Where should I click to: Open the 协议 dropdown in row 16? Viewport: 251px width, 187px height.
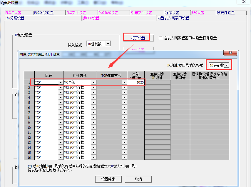(61, 158)
